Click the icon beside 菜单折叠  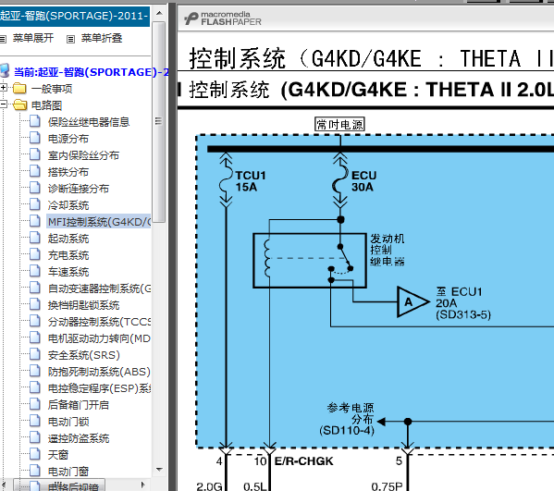[70, 39]
